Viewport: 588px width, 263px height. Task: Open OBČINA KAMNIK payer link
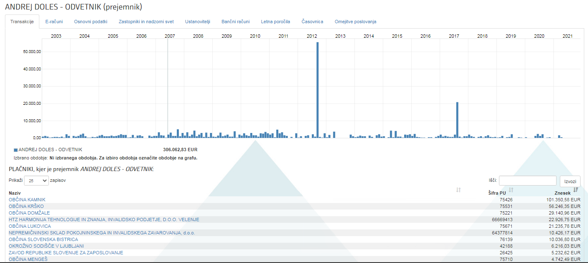coord(27,200)
